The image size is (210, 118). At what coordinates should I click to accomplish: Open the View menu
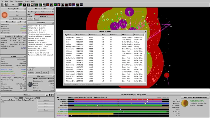(7, 1)
